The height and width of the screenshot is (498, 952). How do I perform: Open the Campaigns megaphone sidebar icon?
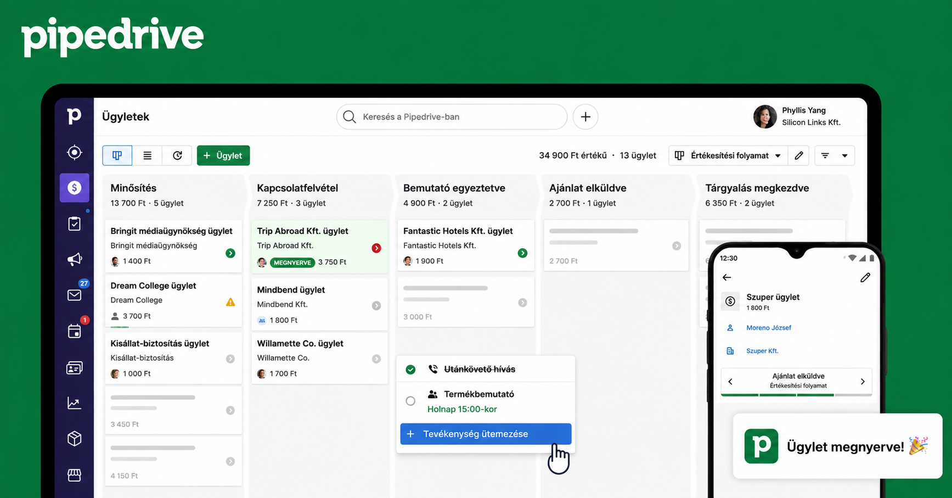[74, 259]
